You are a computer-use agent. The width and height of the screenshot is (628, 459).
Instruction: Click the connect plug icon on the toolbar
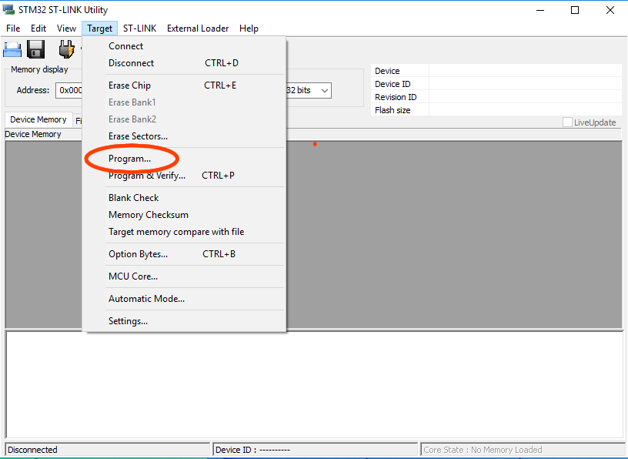click(x=66, y=49)
